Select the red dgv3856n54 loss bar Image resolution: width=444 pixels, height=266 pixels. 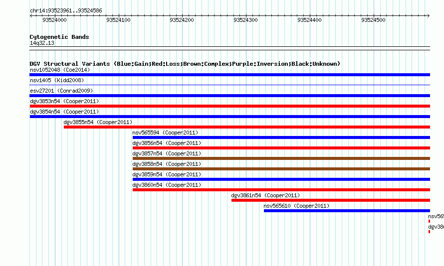(281, 148)
